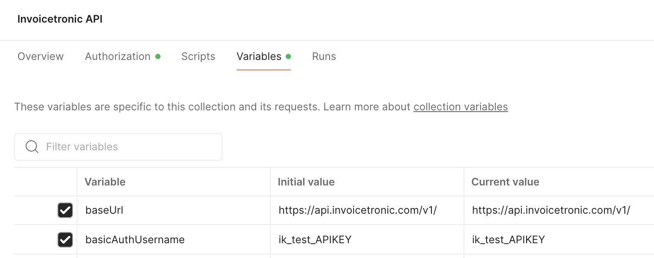This screenshot has width=654, height=258.
Task: Select the Variables tab
Action: pos(259,56)
